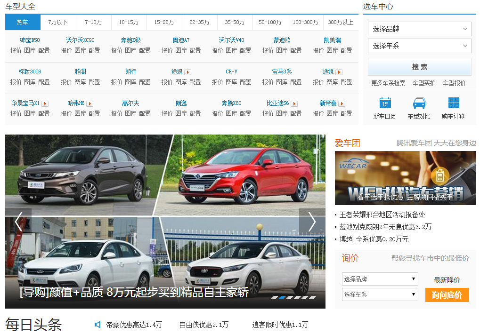Image resolution: width=480 pixels, height=334 pixels.
Task: Open 蓝池别克威朗2年无息优惠3.2万 link
Action: point(385,227)
